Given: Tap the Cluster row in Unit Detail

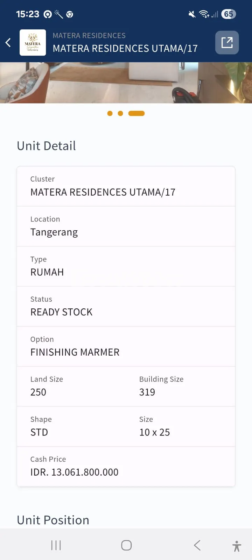Looking at the screenshot, I should tap(126, 186).
